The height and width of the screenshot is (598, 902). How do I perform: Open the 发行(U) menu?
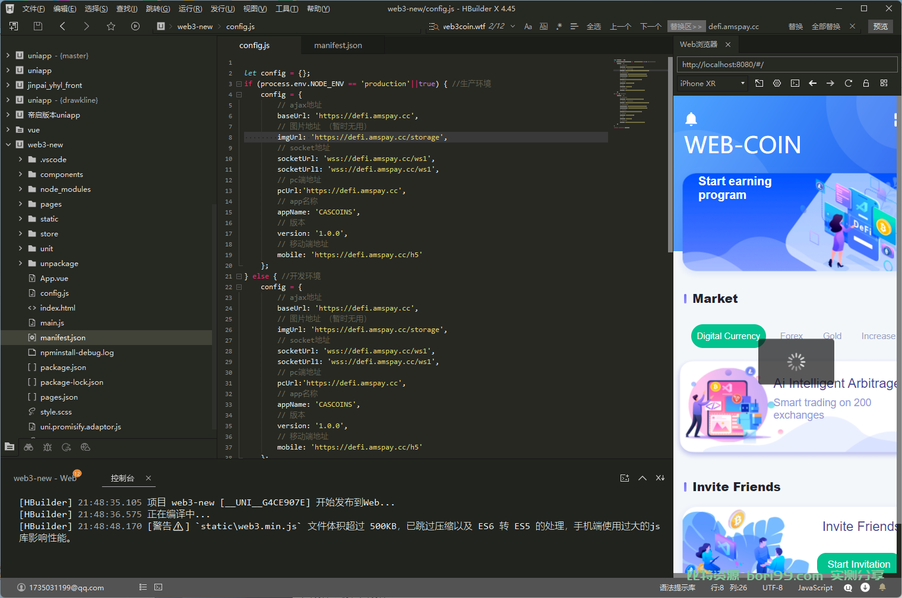coord(223,8)
